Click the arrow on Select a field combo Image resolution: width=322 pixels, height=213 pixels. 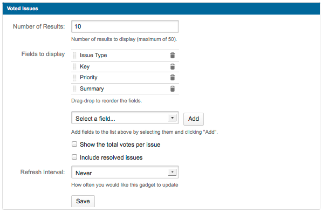[172, 118]
